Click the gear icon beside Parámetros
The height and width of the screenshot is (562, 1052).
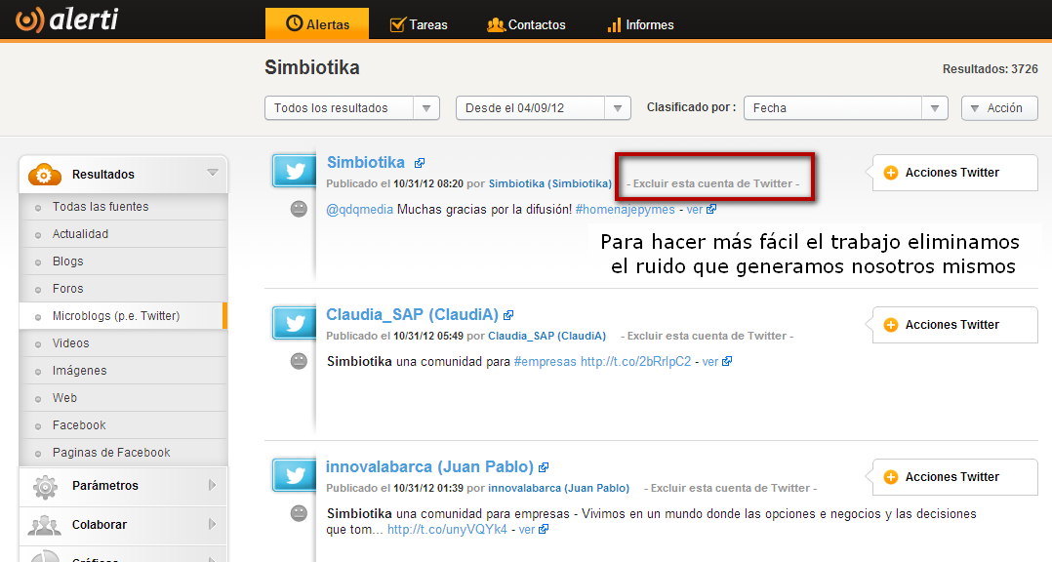tap(45, 486)
